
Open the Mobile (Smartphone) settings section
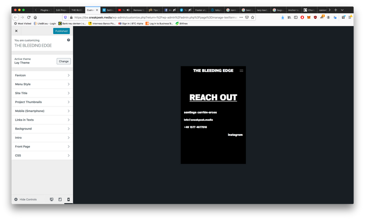[42, 111]
